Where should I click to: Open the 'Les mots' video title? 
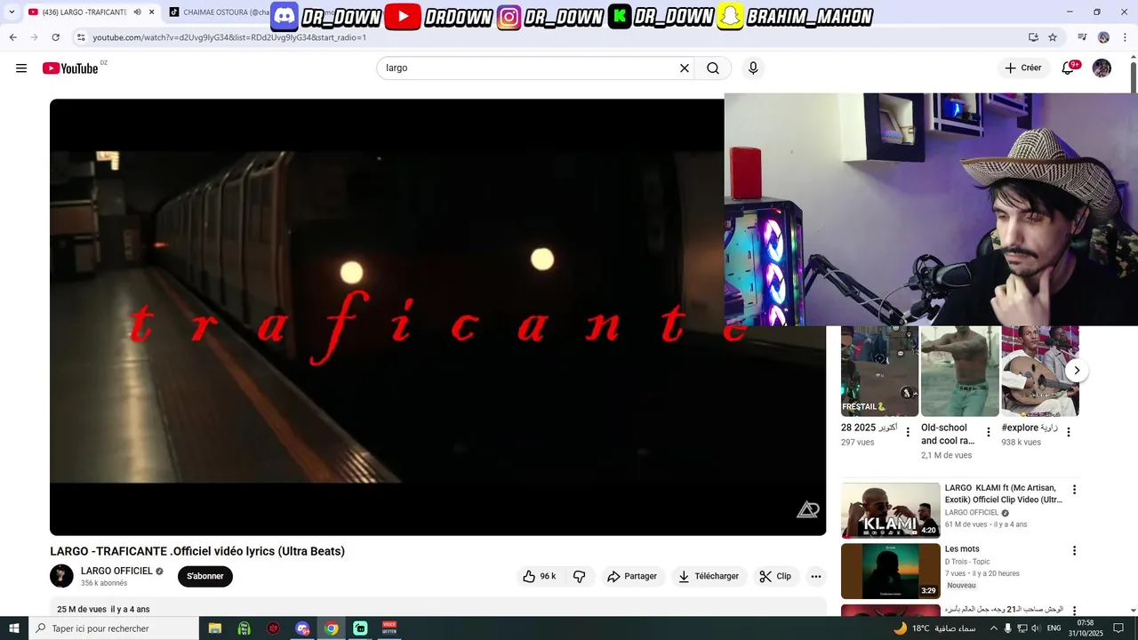tap(962, 549)
